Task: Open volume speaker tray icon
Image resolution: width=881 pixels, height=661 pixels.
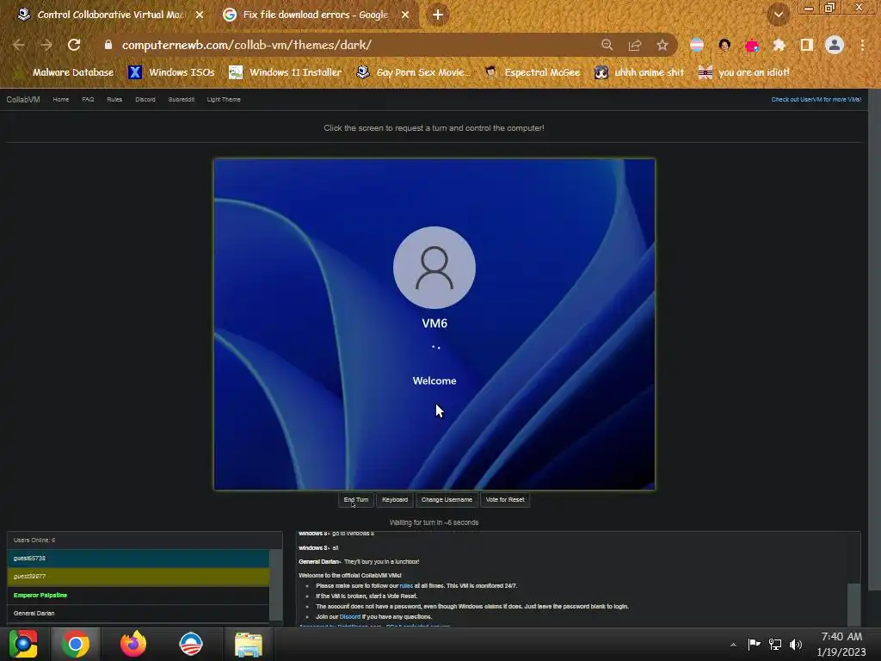Action: pyautogui.click(x=796, y=644)
